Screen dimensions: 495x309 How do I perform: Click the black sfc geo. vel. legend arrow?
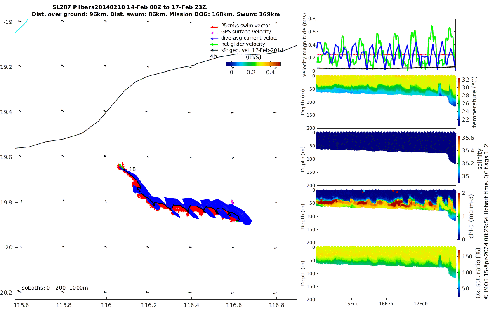click(x=214, y=51)
